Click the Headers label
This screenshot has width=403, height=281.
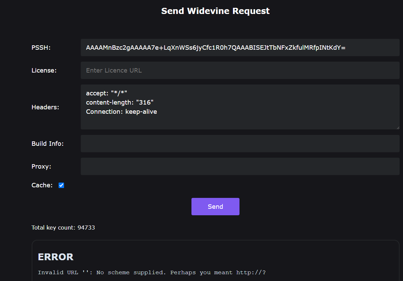coord(45,107)
